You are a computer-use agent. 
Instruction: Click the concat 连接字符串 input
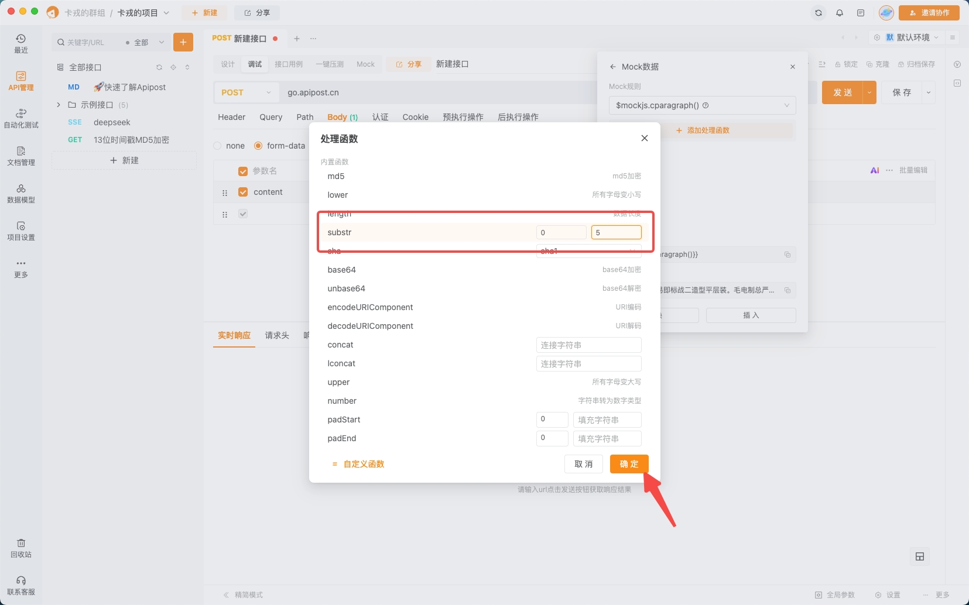pos(589,345)
